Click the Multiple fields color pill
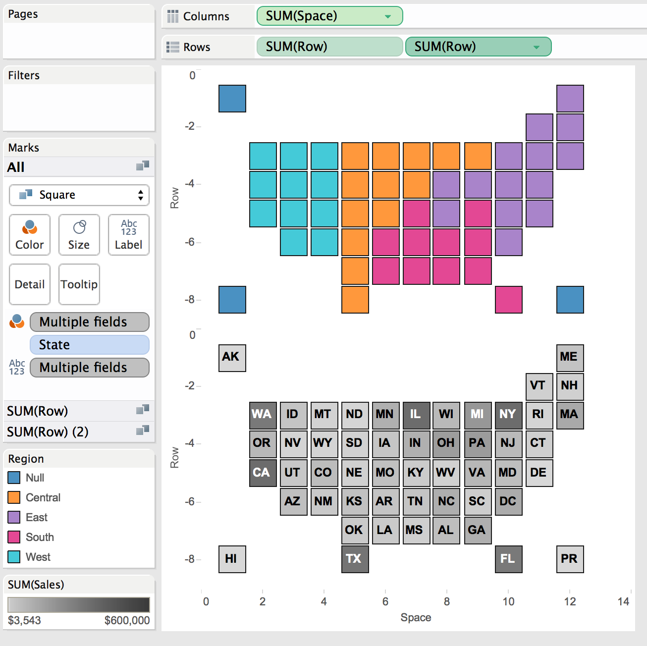Screen dimensions: 647x646 pyautogui.click(x=89, y=322)
